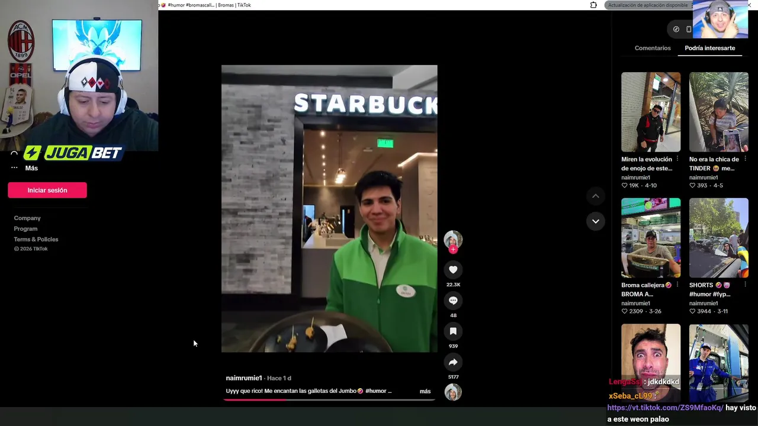Save video with bookmark icon

453,331
